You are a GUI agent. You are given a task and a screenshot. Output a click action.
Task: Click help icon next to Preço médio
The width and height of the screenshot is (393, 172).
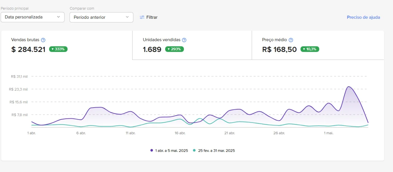coord(291,40)
